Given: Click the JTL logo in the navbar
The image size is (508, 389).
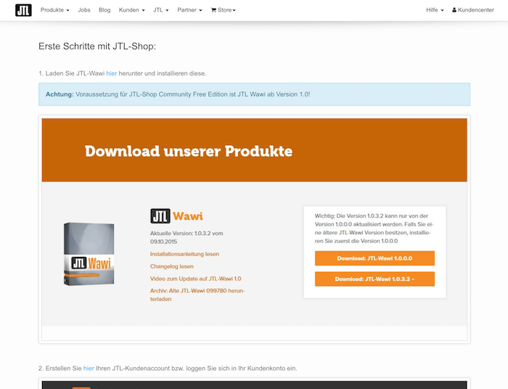Looking at the screenshot, I should (x=23, y=10).
